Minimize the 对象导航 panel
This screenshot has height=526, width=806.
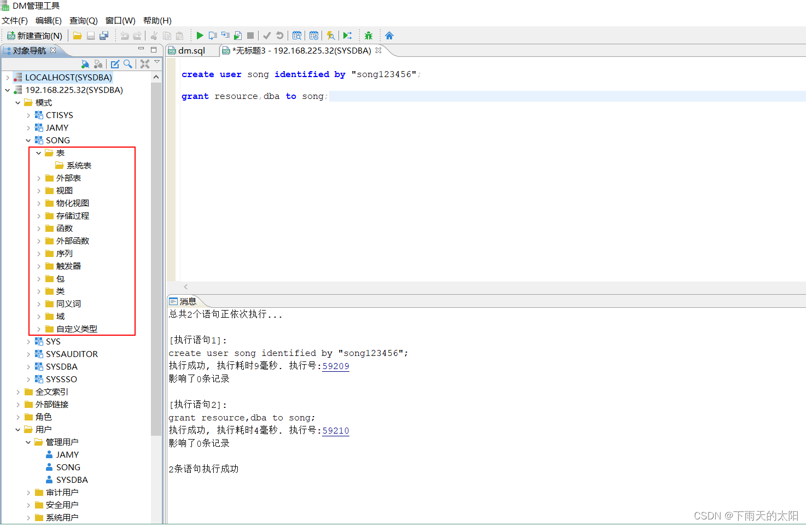(141, 49)
